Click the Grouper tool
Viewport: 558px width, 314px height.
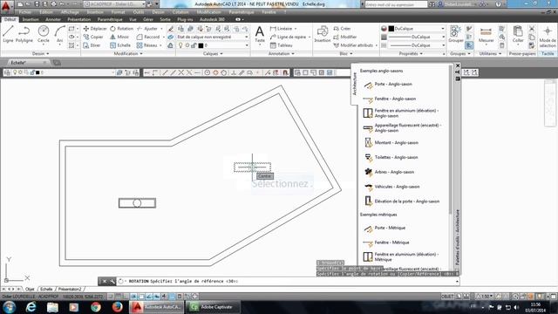coord(455,35)
